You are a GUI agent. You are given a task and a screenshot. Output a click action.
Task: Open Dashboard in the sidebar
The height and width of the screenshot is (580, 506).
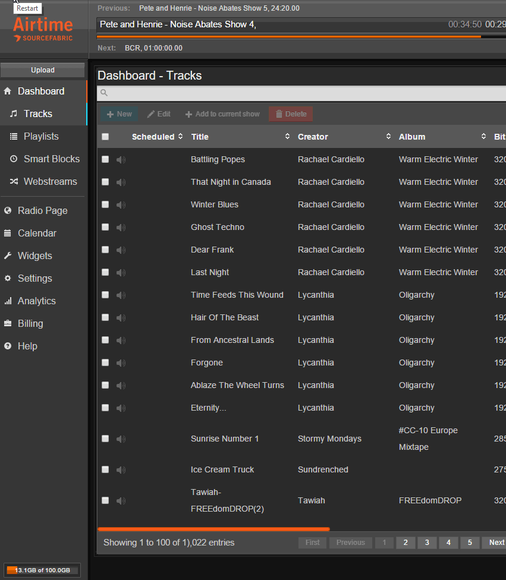[43, 92]
